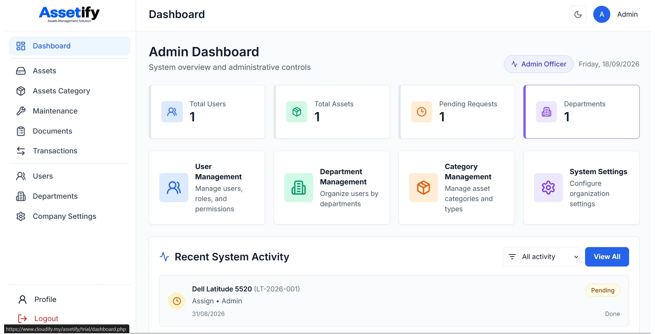Click the Total Assets cube icon
The height and width of the screenshot is (334, 655).
297,112
